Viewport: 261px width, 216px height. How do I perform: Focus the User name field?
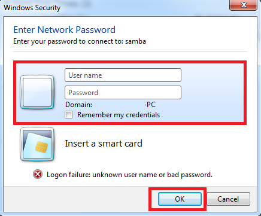pos(123,75)
